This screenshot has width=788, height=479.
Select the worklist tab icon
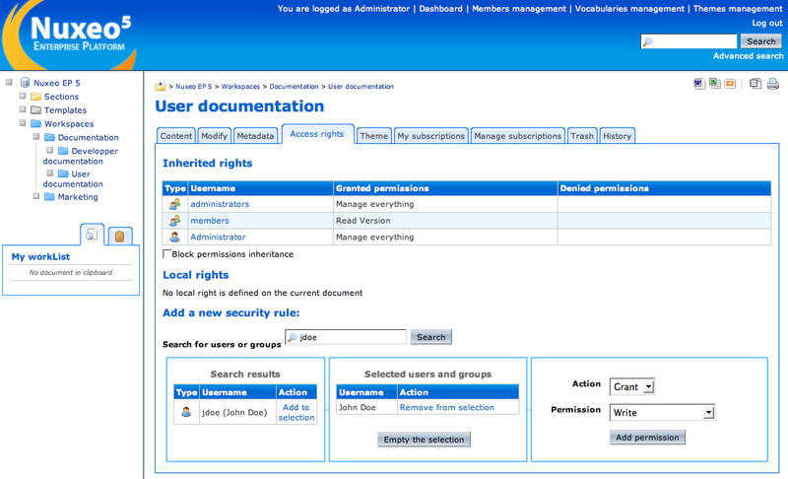point(92,235)
